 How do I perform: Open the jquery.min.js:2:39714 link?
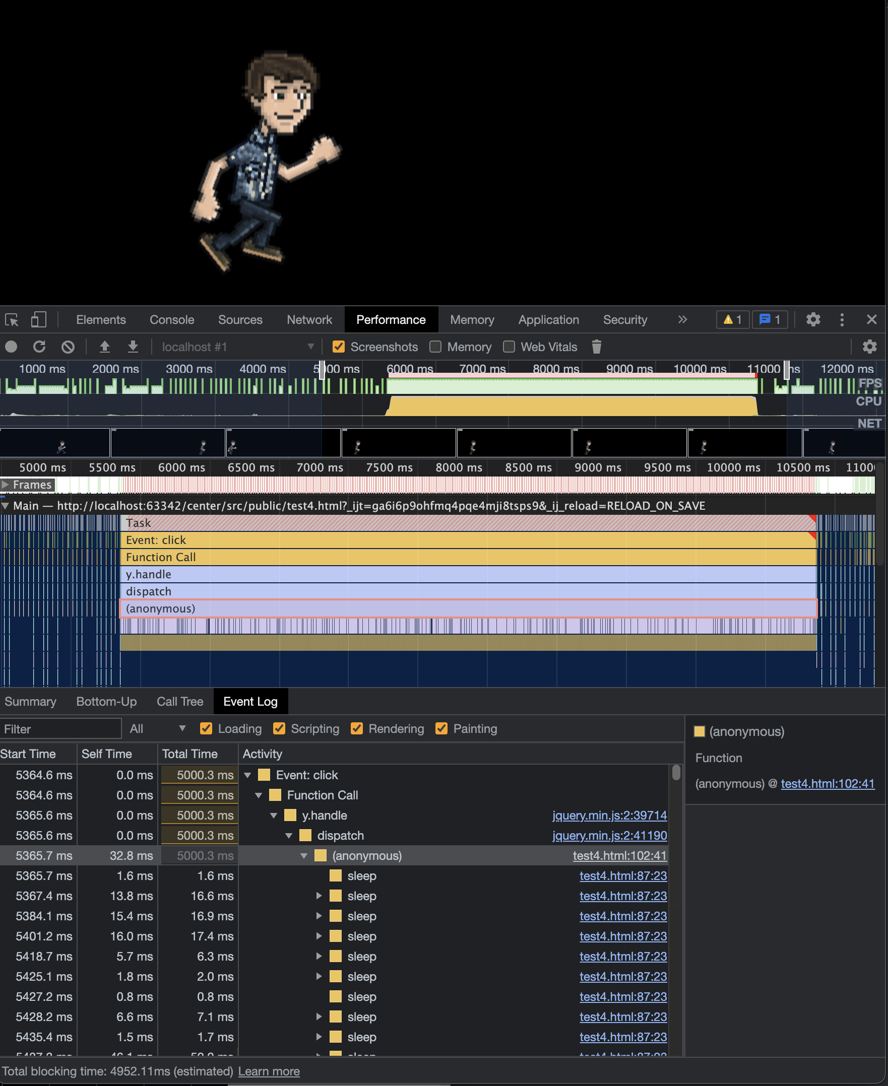point(610,816)
